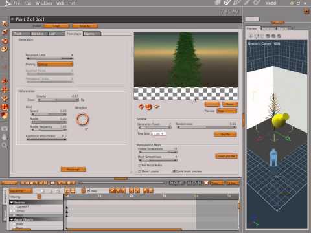Click the Load preset button

(x=56, y=26)
